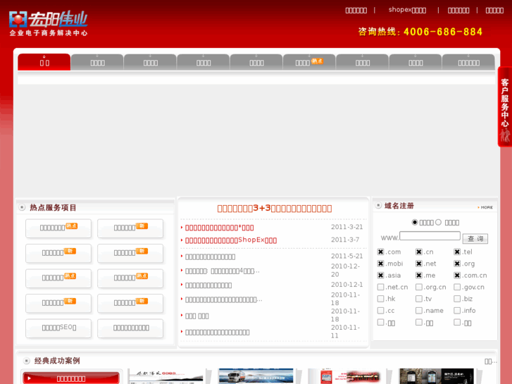Open the navigation tab with the 热点 badge
Image resolution: width=512 pixels, height=384 pixels.
point(309,62)
